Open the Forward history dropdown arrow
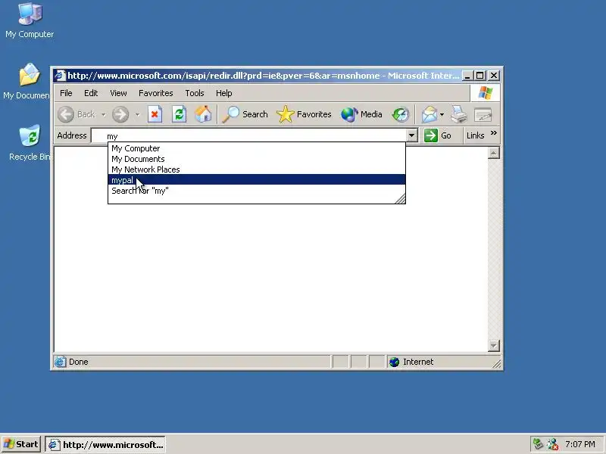Image resolution: width=606 pixels, height=454 pixels. [x=137, y=115]
